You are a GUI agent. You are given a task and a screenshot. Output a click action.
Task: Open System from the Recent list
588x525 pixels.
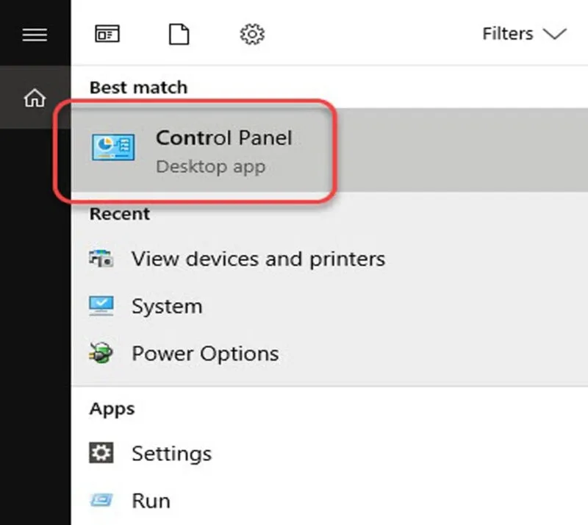click(x=167, y=306)
